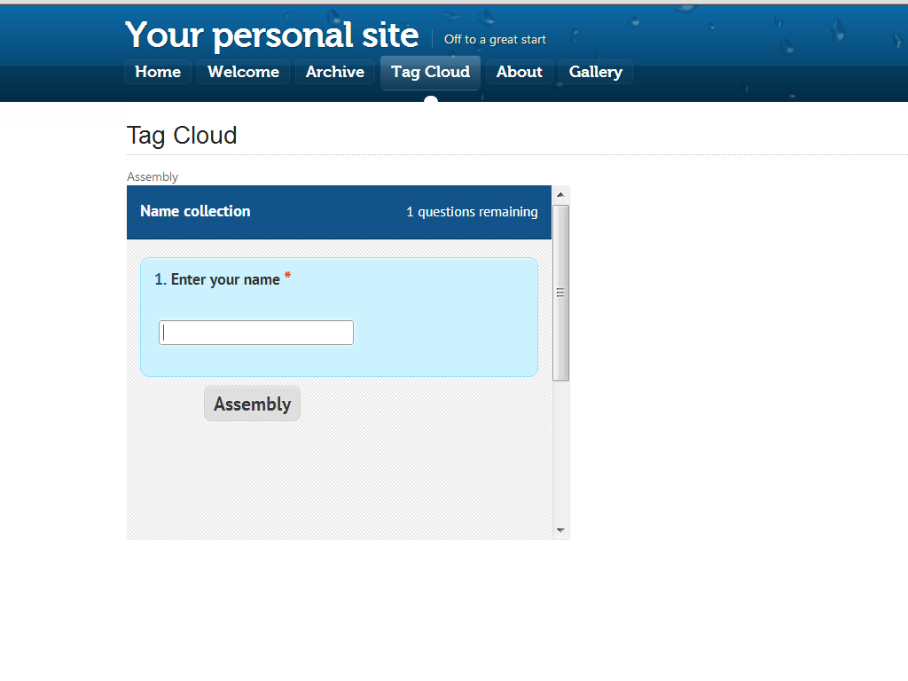
Task: Click the 1 questions remaining counter
Action: [472, 212]
